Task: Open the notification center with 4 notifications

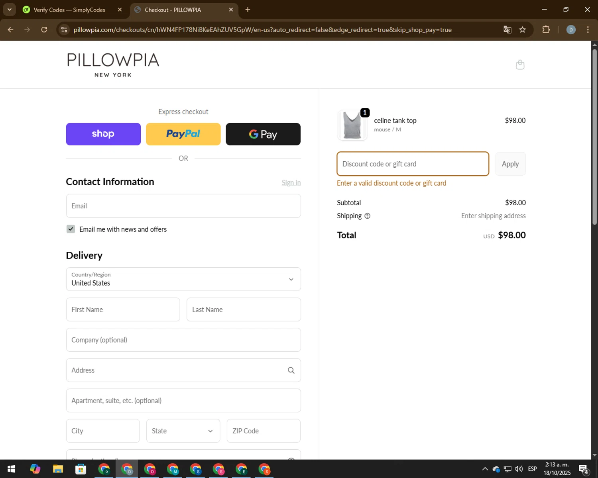Action: [583, 469]
